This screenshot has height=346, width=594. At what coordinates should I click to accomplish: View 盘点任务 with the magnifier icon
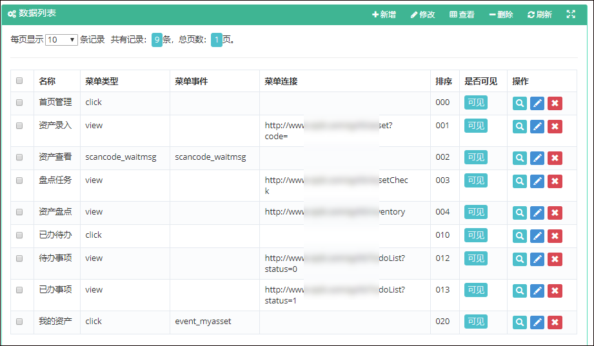coord(520,181)
